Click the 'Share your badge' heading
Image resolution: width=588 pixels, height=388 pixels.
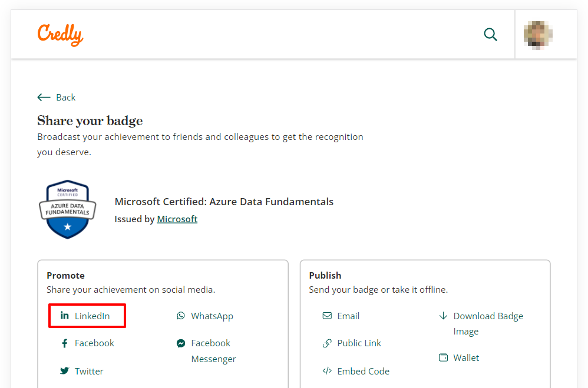coord(90,121)
